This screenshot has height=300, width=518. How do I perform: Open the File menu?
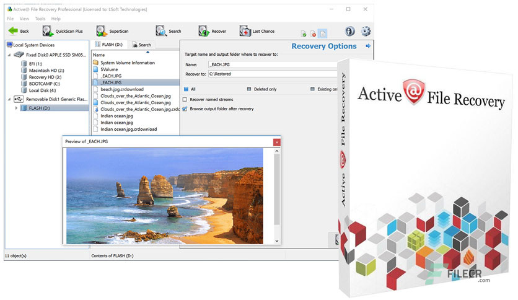[11, 19]
